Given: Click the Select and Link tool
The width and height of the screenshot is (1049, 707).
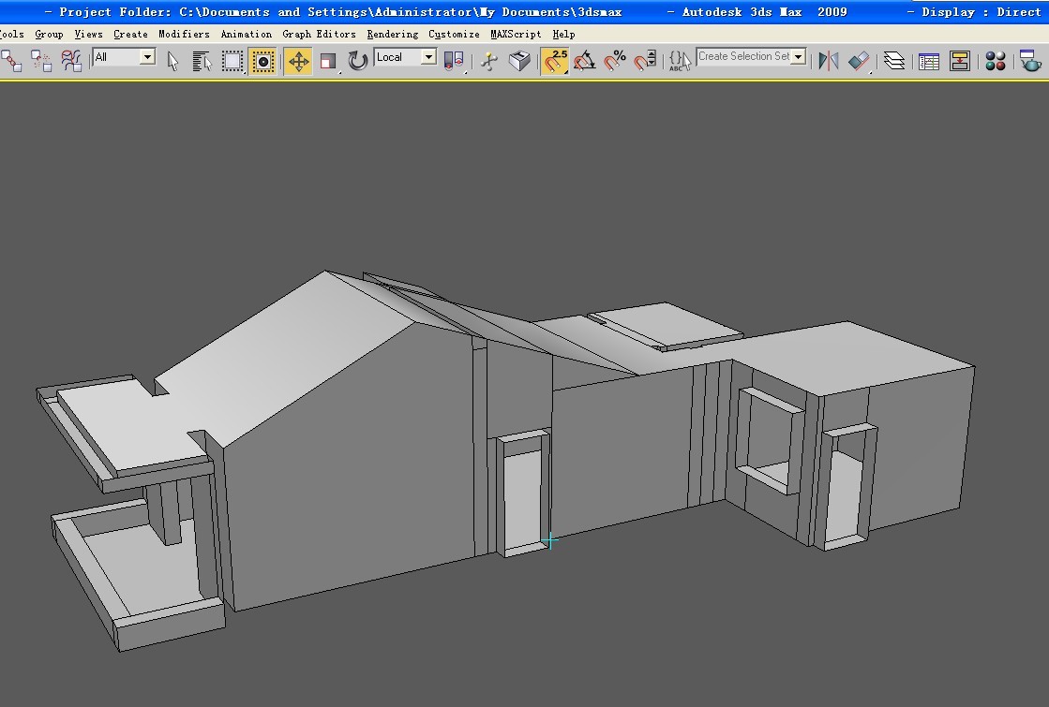Looking at the screenshot, I should (10, 62).
